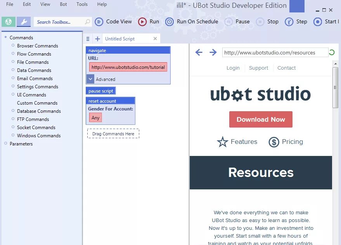
Task: Select the pause script command
Action: (101, 91)
